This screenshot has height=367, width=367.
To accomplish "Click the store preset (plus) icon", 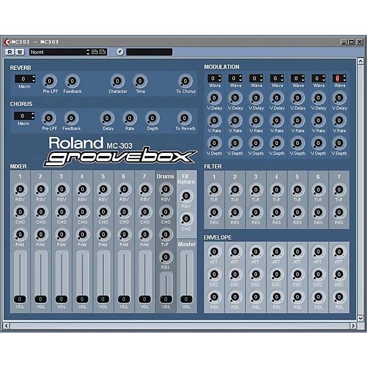I will [x=95, y=52].
